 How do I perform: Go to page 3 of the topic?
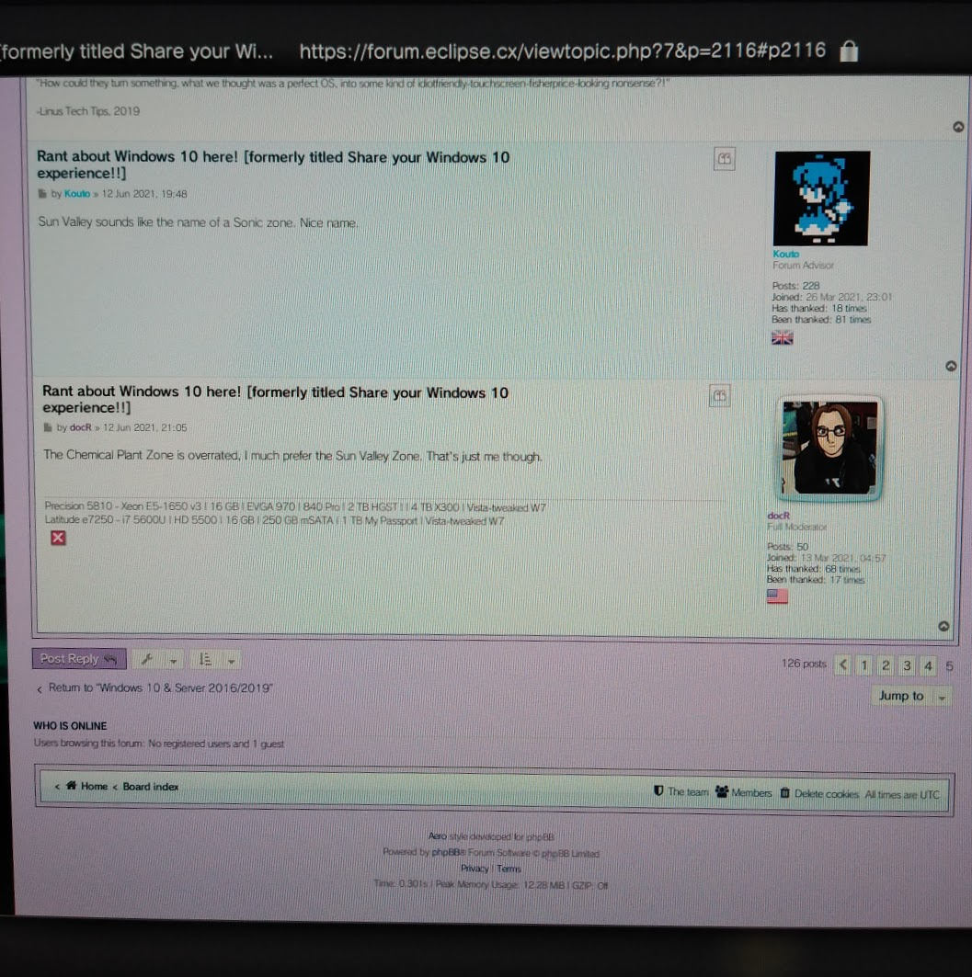pos(907,665)
